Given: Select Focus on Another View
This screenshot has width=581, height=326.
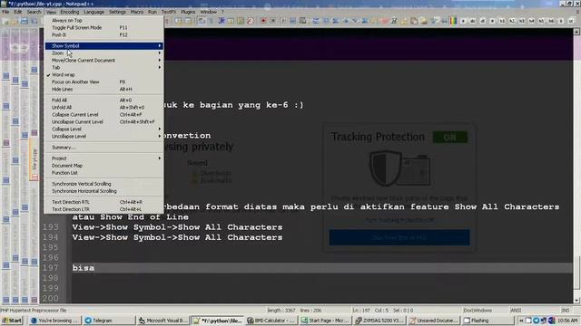Looking at the screenshot, I should click(103, 82).
